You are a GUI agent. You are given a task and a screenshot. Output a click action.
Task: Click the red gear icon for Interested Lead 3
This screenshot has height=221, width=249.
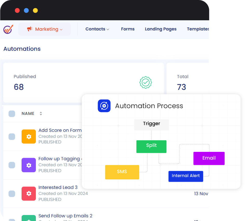[29, 194]
